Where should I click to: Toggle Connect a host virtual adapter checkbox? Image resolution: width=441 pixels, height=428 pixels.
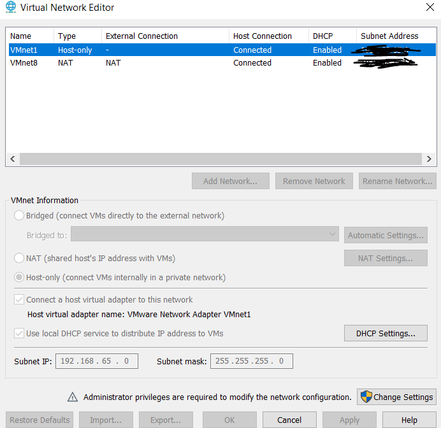19,299
